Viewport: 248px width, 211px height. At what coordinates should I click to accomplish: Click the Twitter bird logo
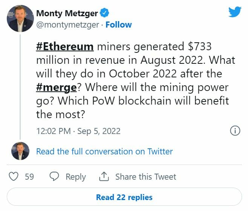pyautogui.click(x=234, y=12)
